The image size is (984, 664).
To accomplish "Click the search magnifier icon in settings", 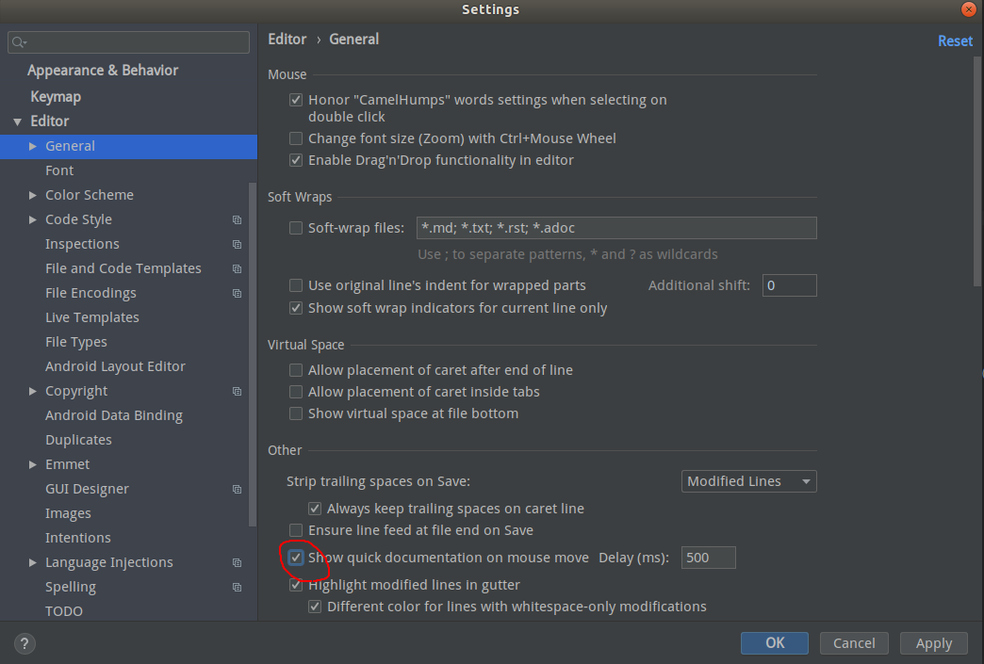I will tap(20, 42).
